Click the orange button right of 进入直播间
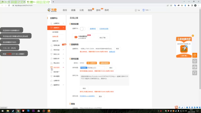The height and width of the screenshot is (113, 201). [105, 63]
